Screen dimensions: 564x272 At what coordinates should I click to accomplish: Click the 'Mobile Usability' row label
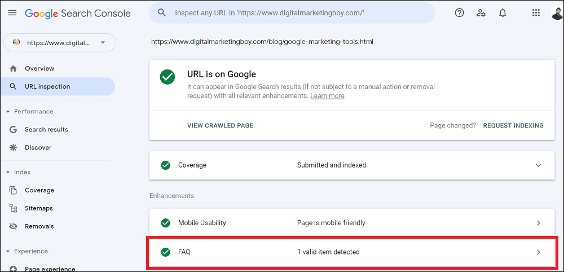tap(202, 223)
